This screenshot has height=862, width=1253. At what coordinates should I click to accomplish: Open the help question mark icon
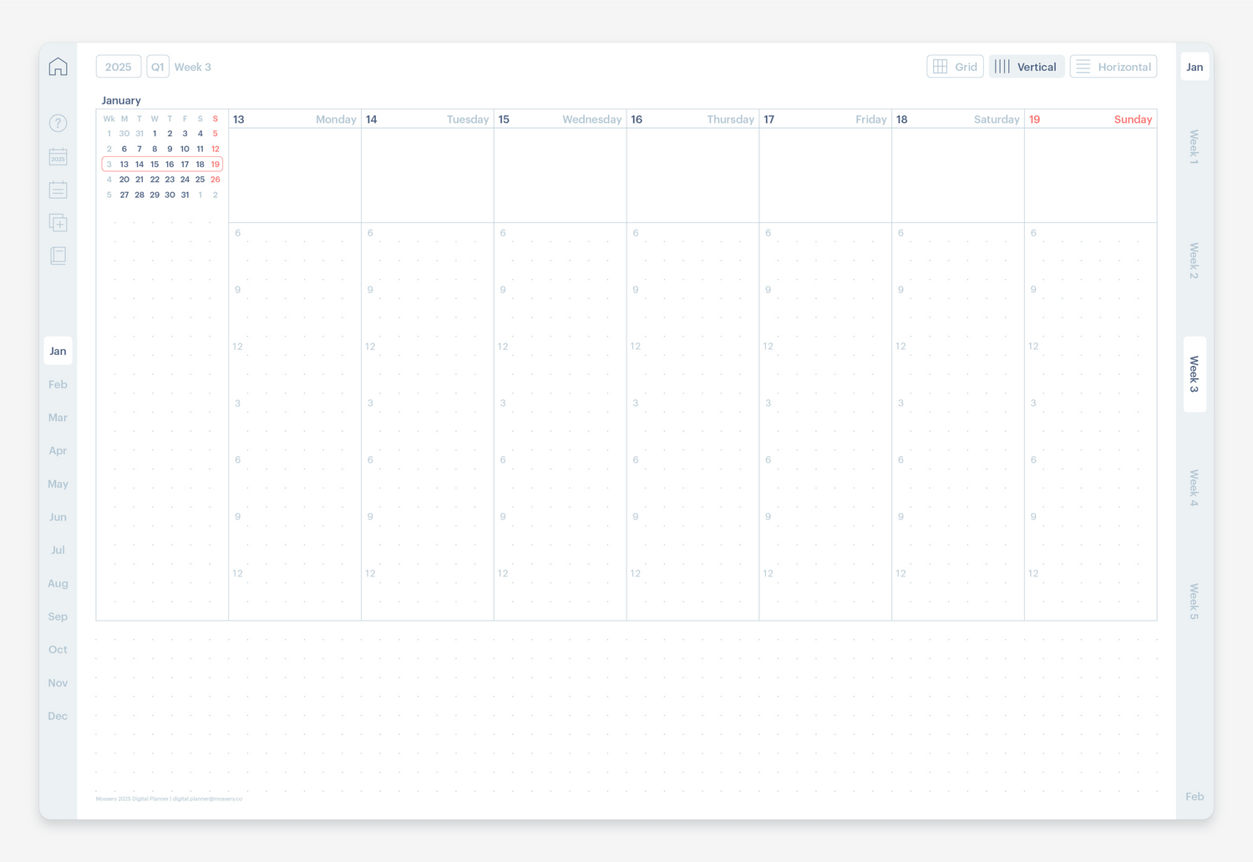pyautogui.click(x=58, y=124)
